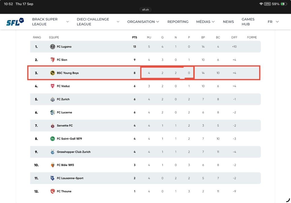
Task: Open the FC Zurich crest icon
Action: pos(53,99)
